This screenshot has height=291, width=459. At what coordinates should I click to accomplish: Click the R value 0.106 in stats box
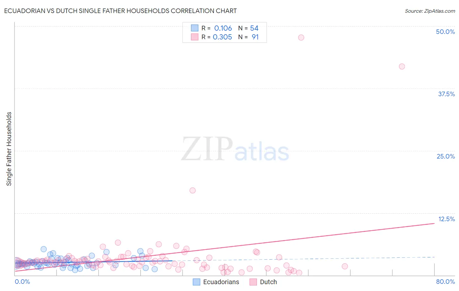[x=223, y=28]
